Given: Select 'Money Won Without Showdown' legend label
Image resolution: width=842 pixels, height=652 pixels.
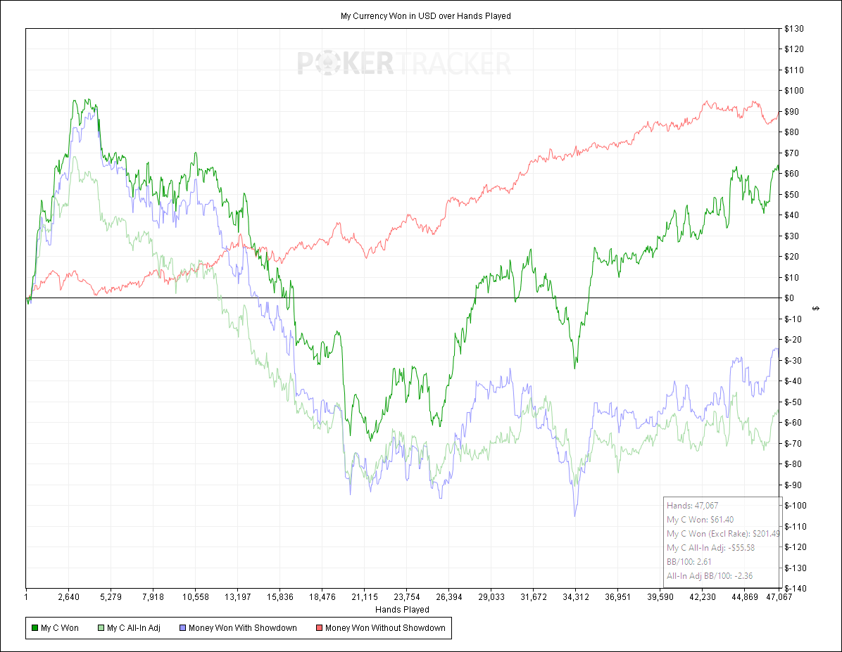Looking at the screenshot, I should pos(386,628).
